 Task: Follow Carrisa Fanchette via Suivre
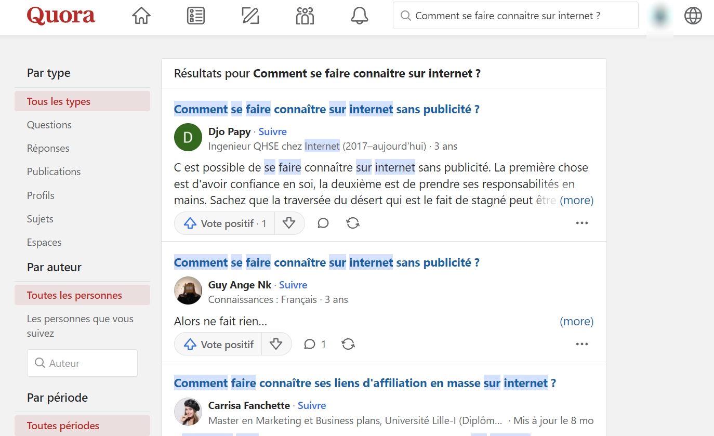tap(312, 405)
